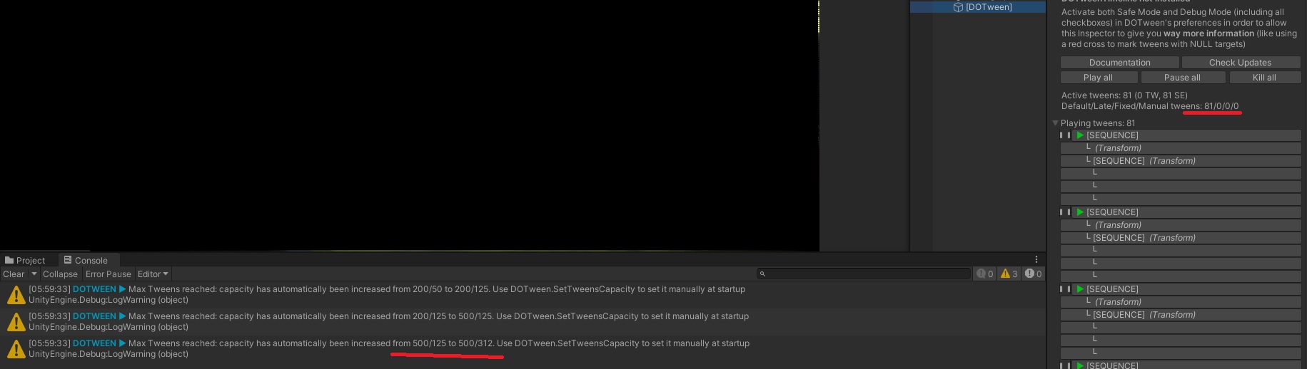Click Pause all tweens
1307x369 pixels.
click(x=1182, y=78)
